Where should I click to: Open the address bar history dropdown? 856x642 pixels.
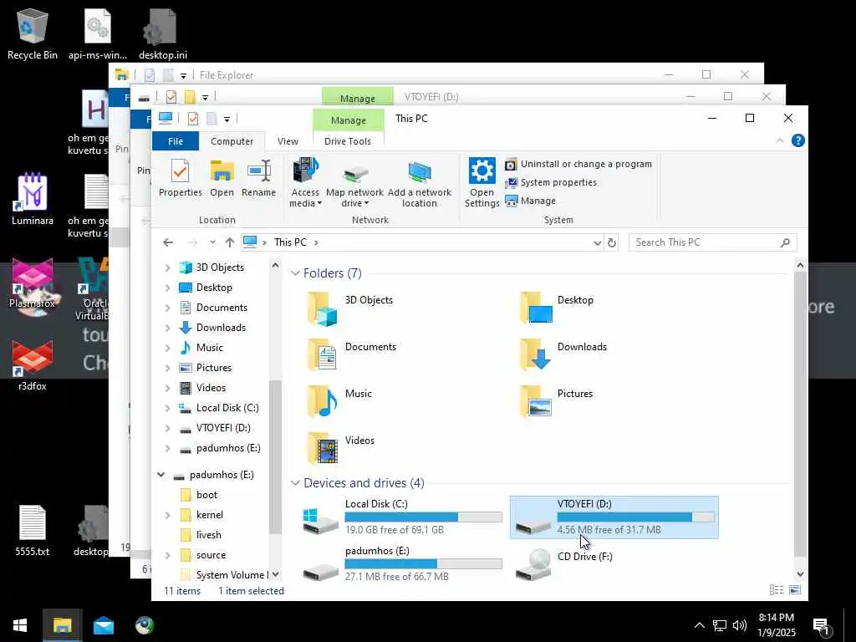coord(597,243)
